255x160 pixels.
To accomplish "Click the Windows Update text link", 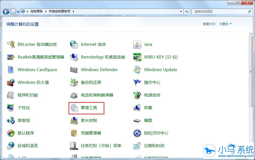I will tap(160, 70).
